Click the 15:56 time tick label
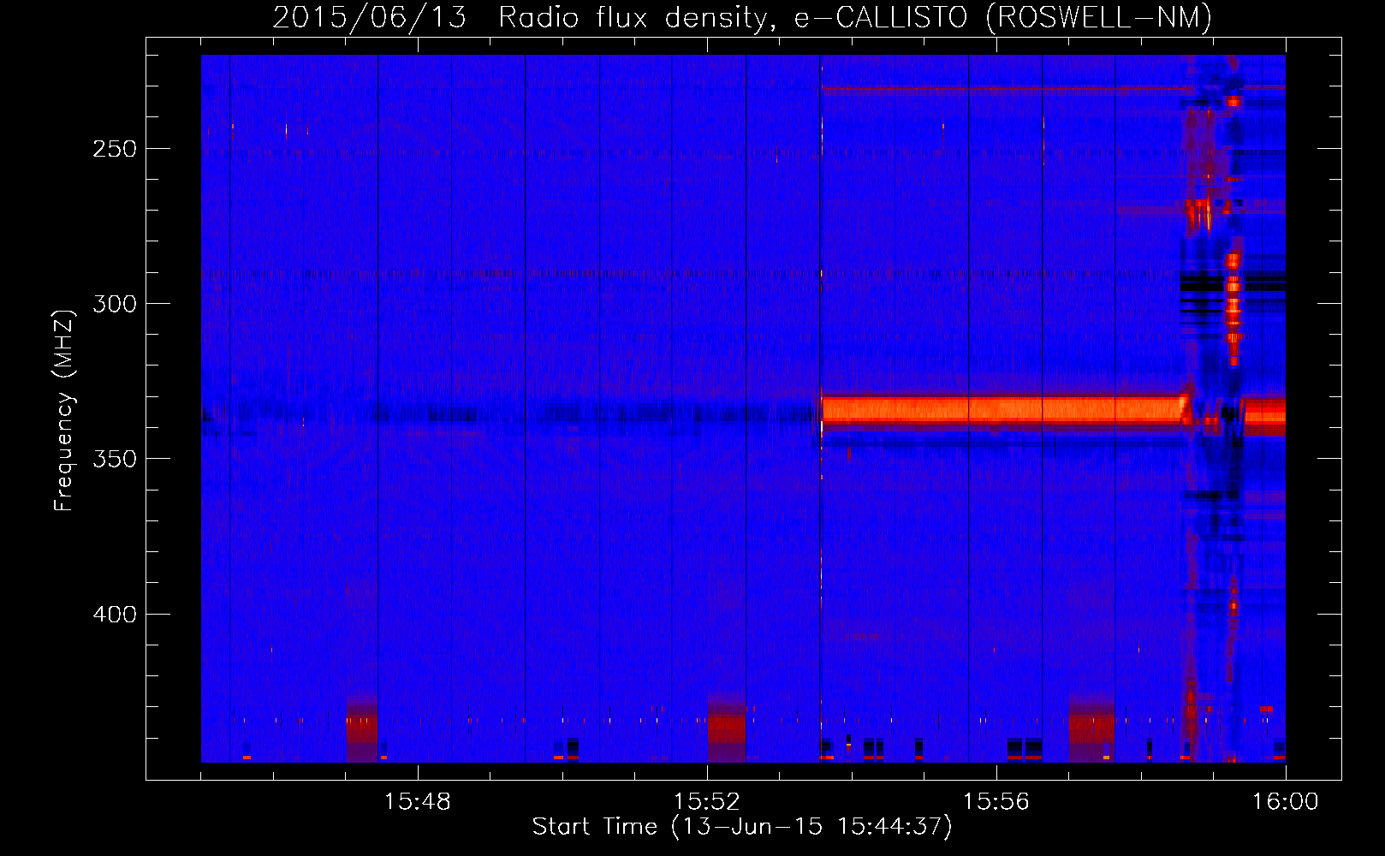Viewport: 1385px width, 856px height. tap(996, 802)
